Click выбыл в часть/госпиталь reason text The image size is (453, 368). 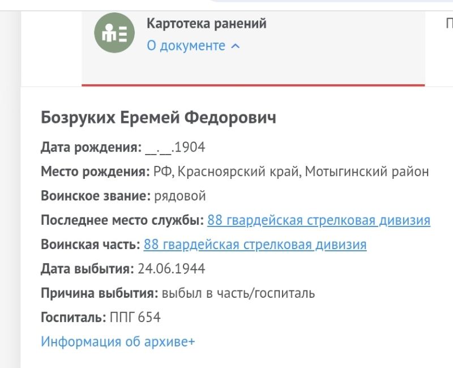pyautogui.click(x=238, y=293)
